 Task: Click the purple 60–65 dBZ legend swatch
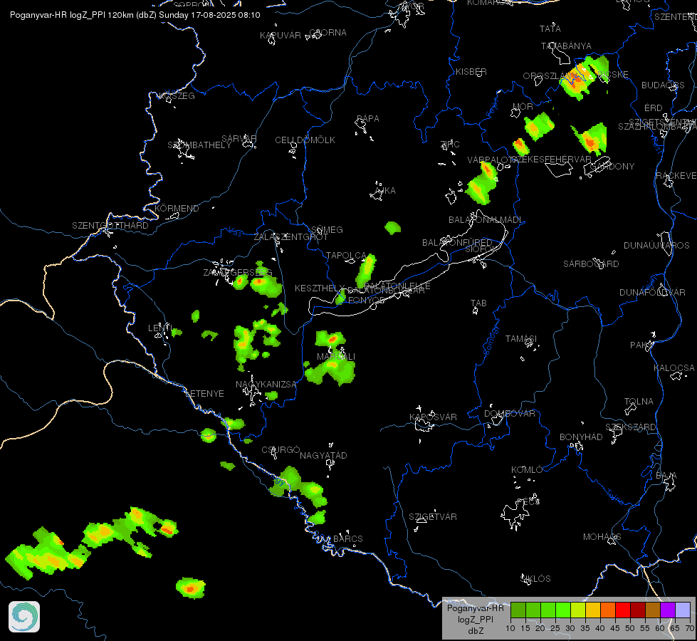click(668, 610)
